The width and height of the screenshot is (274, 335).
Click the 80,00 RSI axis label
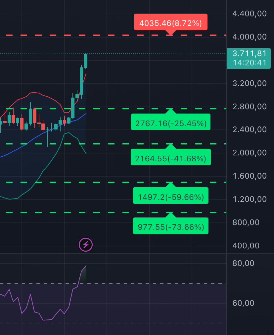pyautogui.click(x=243, y=263)
